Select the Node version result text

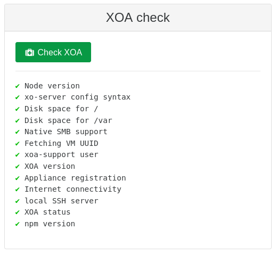click(x=52, y=86)
